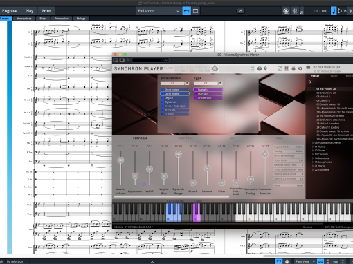Open the PATCH browser tab

point(334,76)
